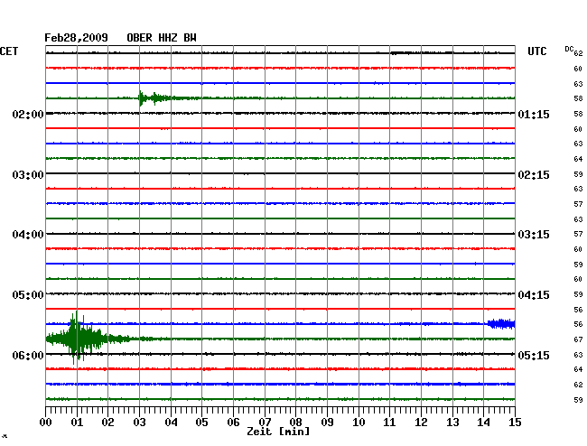The image size is (587, 446).
Task: Click the 02:00 CET time label
Action: tap(28, 114)
